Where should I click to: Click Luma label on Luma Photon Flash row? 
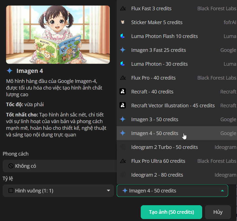tap(230, 36)
